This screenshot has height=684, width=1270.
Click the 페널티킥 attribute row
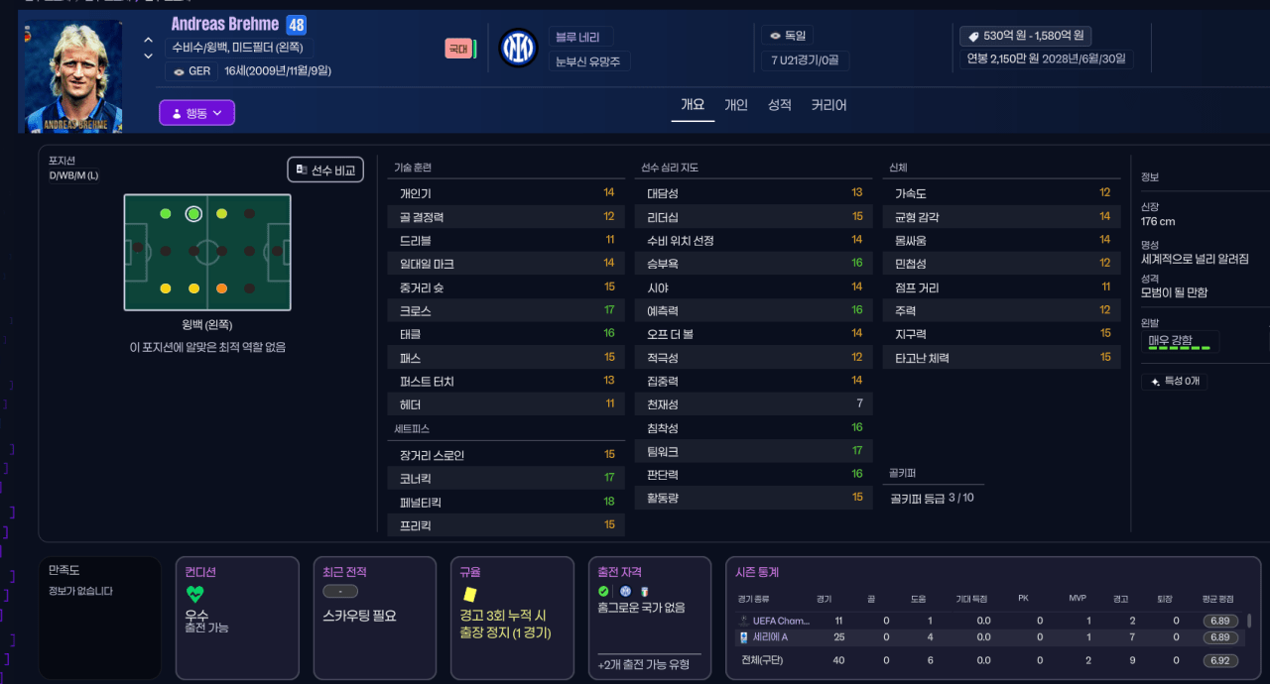[x=506, y=502]
